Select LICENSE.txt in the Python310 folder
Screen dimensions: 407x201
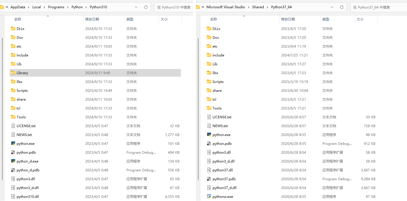pos(26,126)
